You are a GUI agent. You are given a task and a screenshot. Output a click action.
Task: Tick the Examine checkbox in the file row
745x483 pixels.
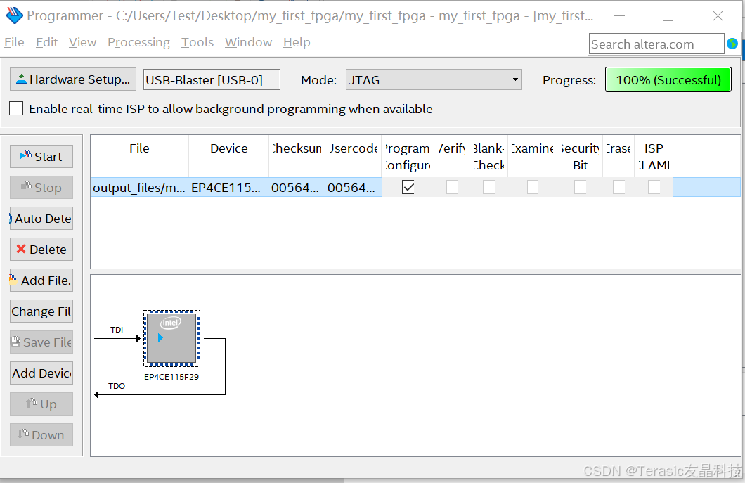tap(533, 187)
